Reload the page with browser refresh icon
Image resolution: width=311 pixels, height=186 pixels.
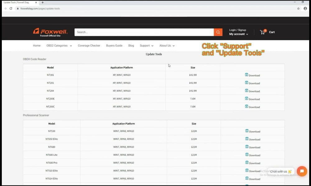pyautogui.click(x=11, y=8)
